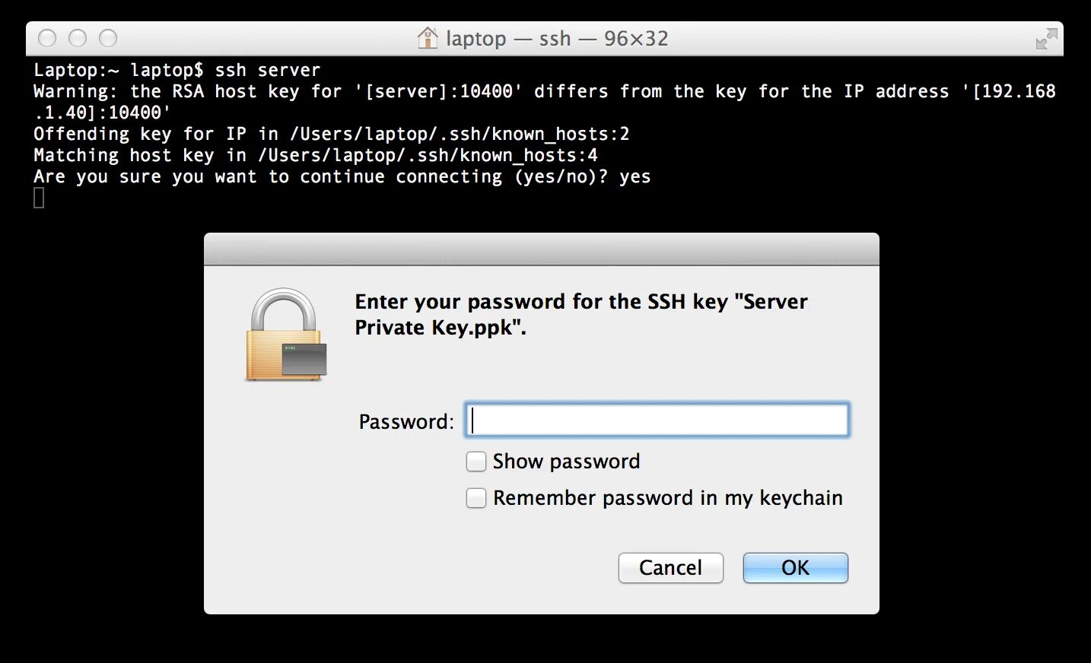The height and width of the screenshot is (663, 1091).
Task: Click the 'laptop — ssh — 96×32' window title
Action: pyautogui.click(x=557, y=38)
